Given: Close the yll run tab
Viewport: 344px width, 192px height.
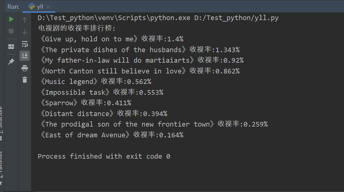Looking at the screenshot, I should (48, 7).
